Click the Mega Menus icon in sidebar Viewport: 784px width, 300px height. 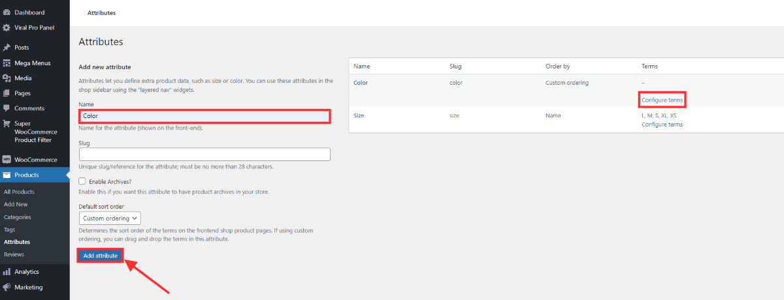click(x=7, y=63)
